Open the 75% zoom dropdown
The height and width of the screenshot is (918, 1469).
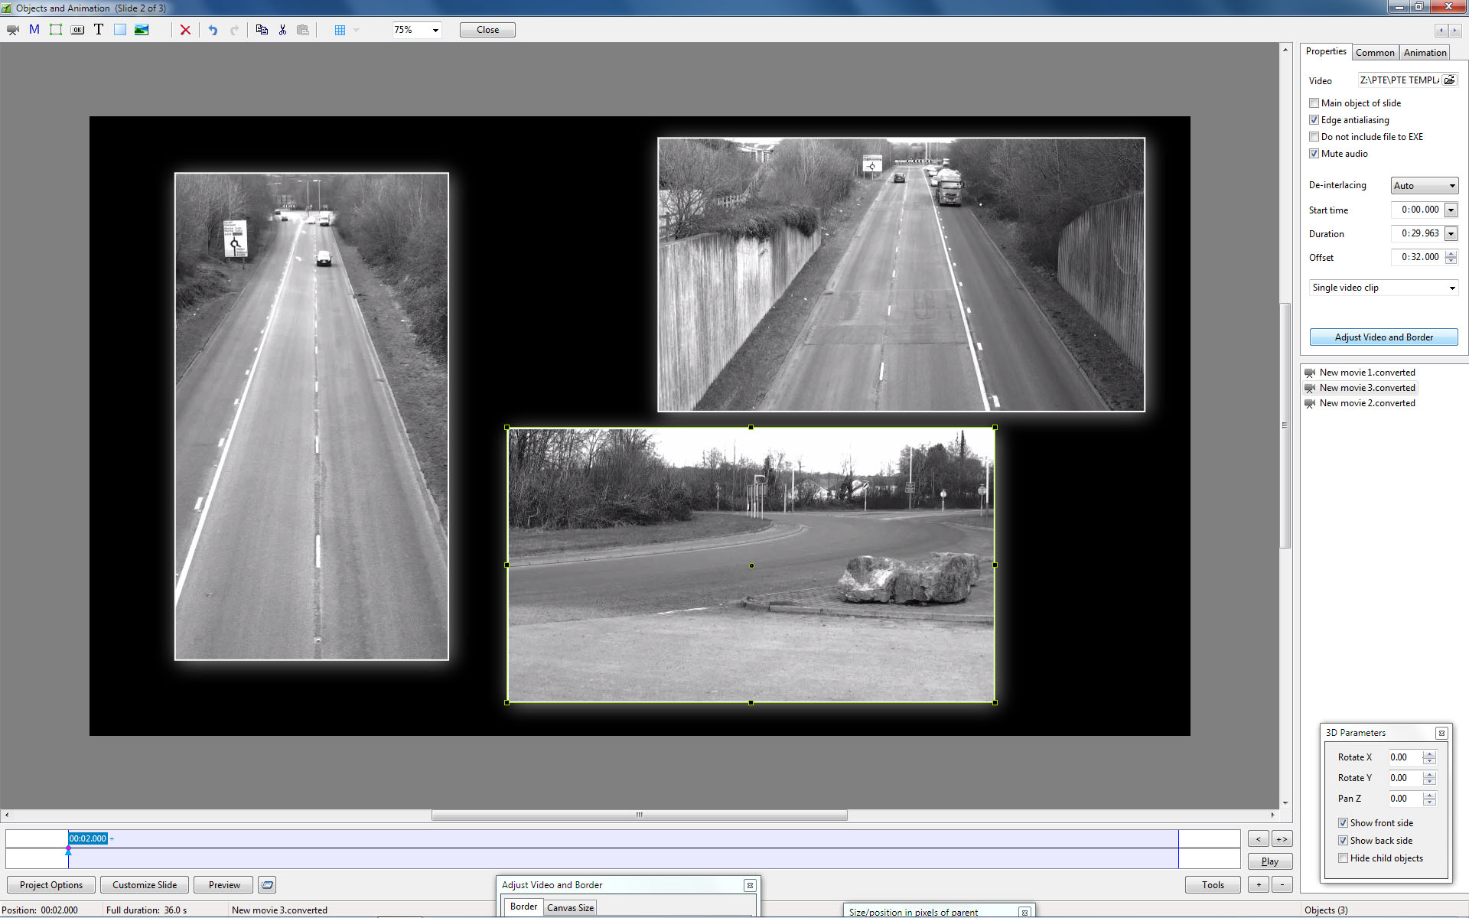click(435, 30)
